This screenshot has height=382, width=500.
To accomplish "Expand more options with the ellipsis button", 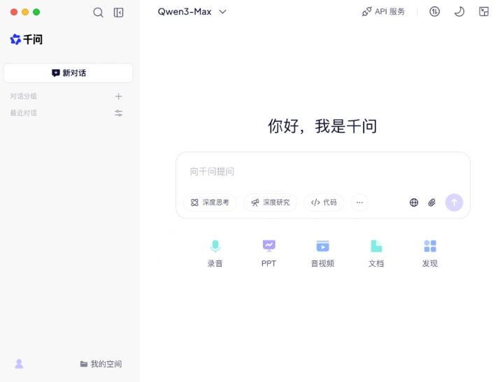I will 359,203.
